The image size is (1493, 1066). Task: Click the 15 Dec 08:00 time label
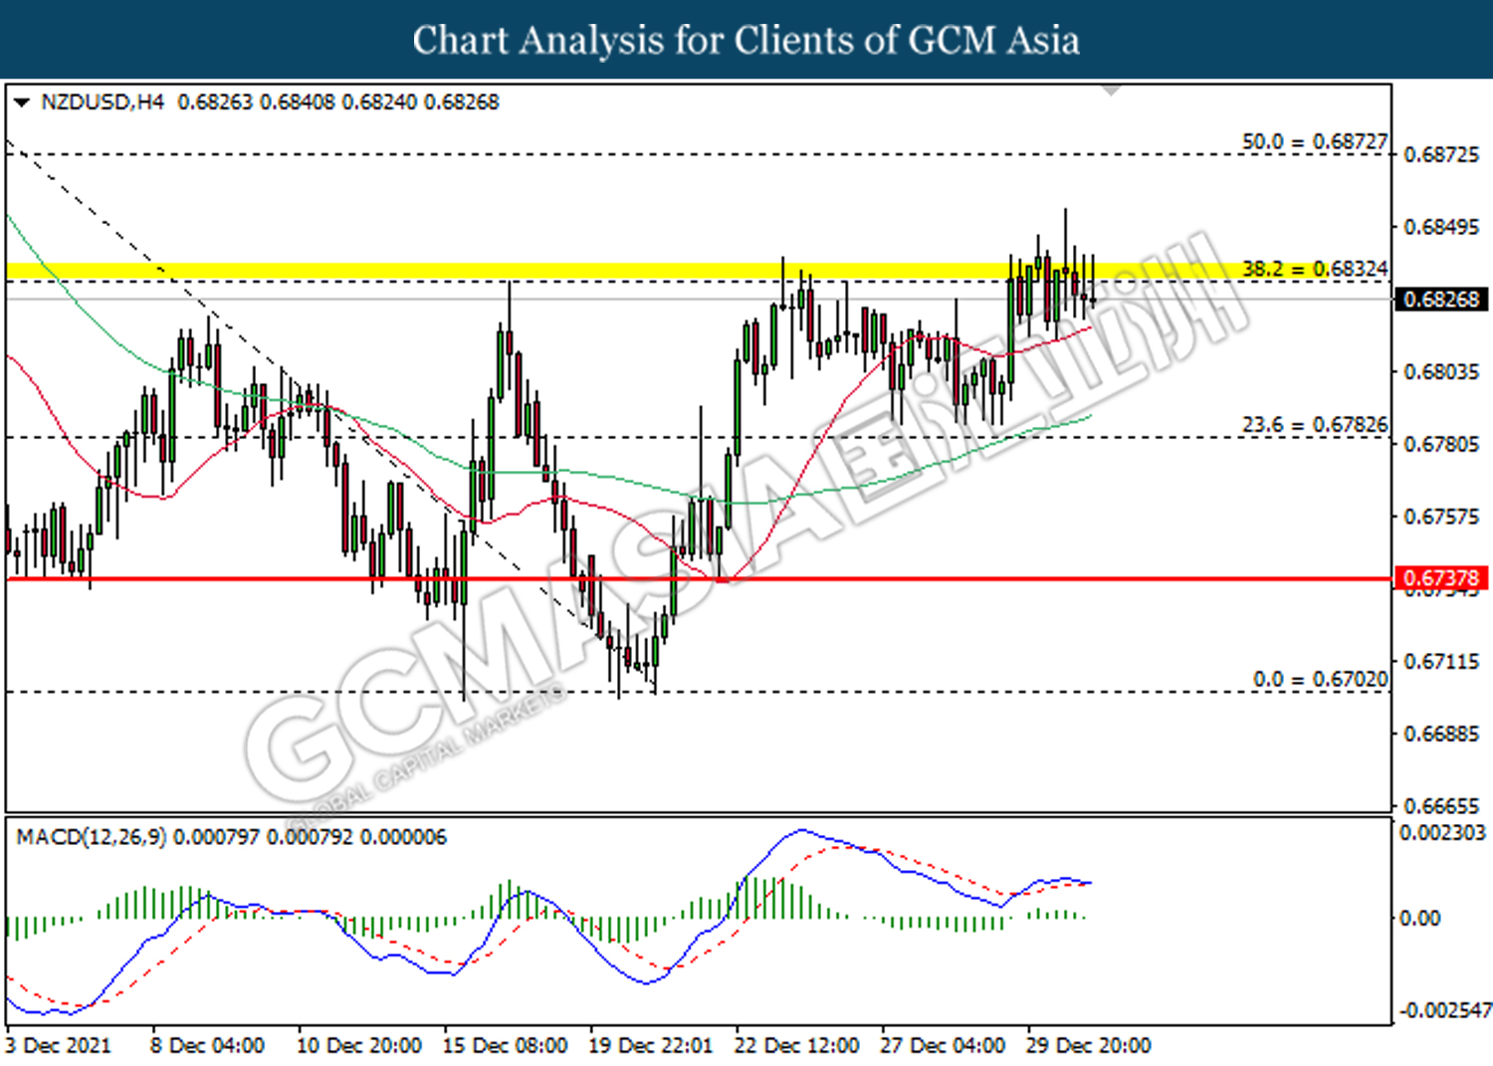pos(505,1045)
